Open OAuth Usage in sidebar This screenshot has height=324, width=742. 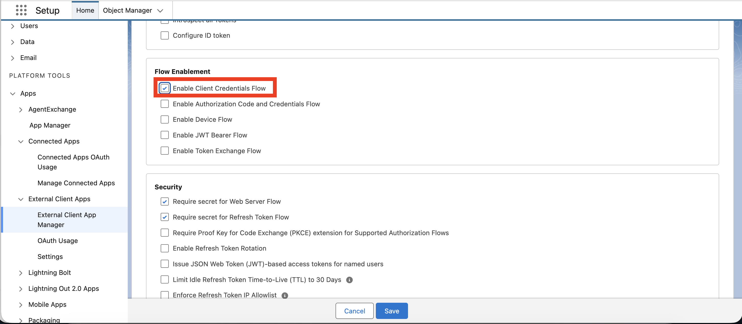click(x=58, y=241)
